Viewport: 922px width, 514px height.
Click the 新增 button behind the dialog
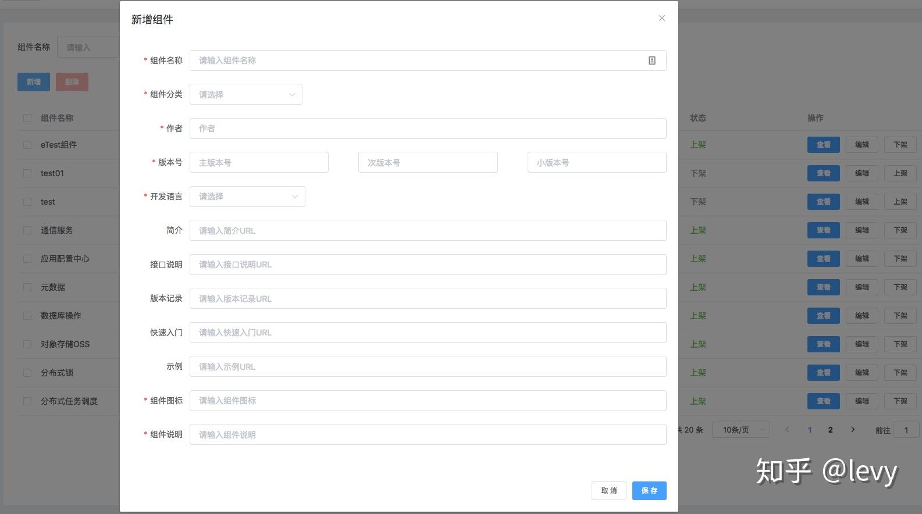34,82
